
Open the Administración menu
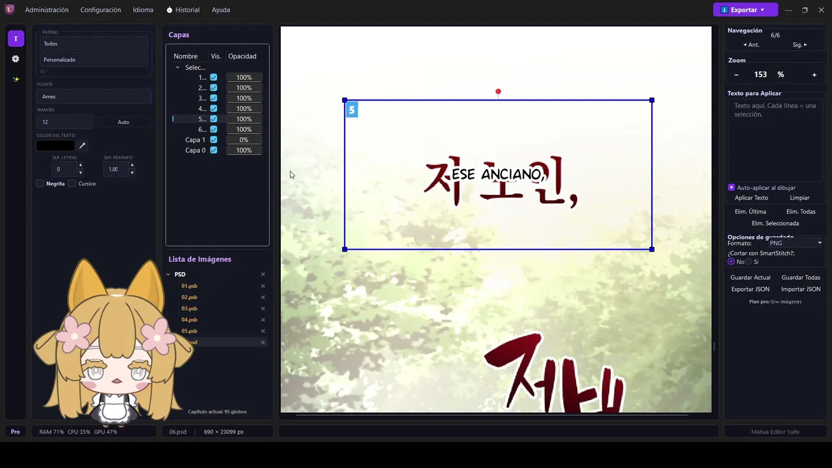47,10
